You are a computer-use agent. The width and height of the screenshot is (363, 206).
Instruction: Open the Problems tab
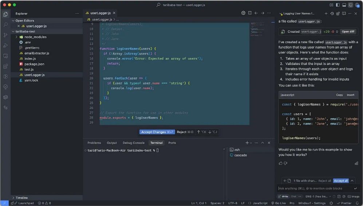pyautogui.click(x=94, y=143)
